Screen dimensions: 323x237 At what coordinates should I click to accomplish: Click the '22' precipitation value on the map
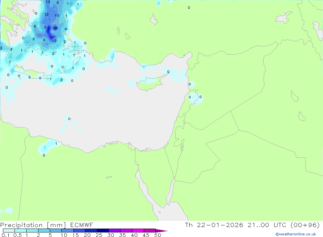[56, 28]
